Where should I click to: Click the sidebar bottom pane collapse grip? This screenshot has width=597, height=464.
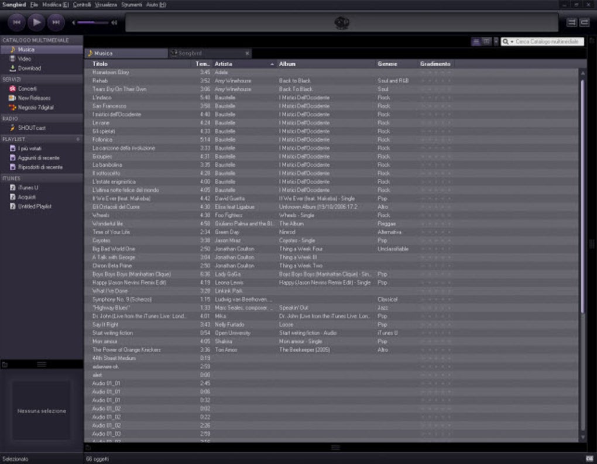tap(42, 365)
